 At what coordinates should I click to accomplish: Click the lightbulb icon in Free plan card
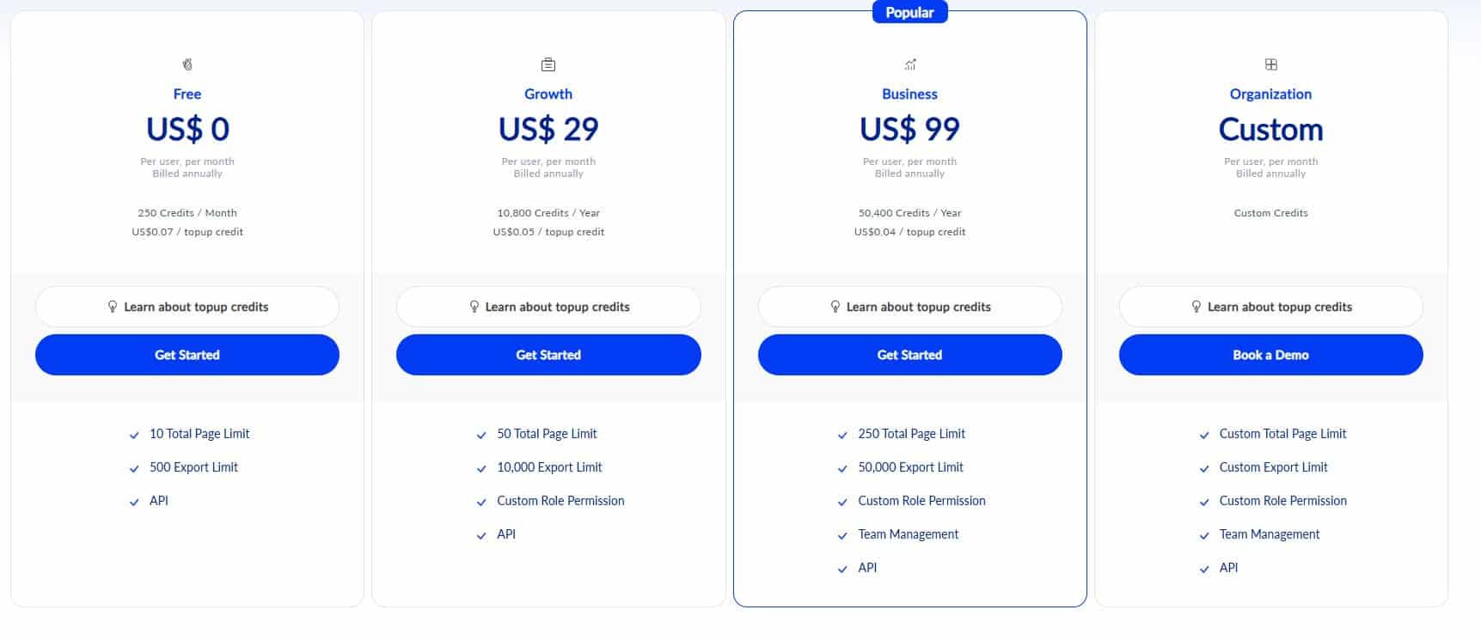[x=113, y=306]
